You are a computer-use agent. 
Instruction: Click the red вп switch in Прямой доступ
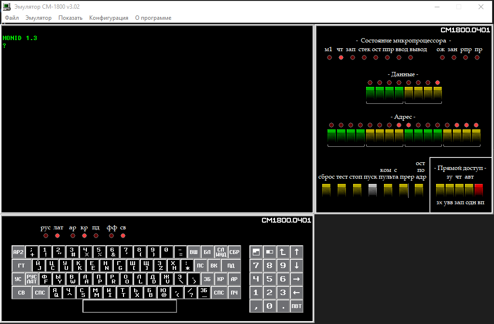point(479,190)
